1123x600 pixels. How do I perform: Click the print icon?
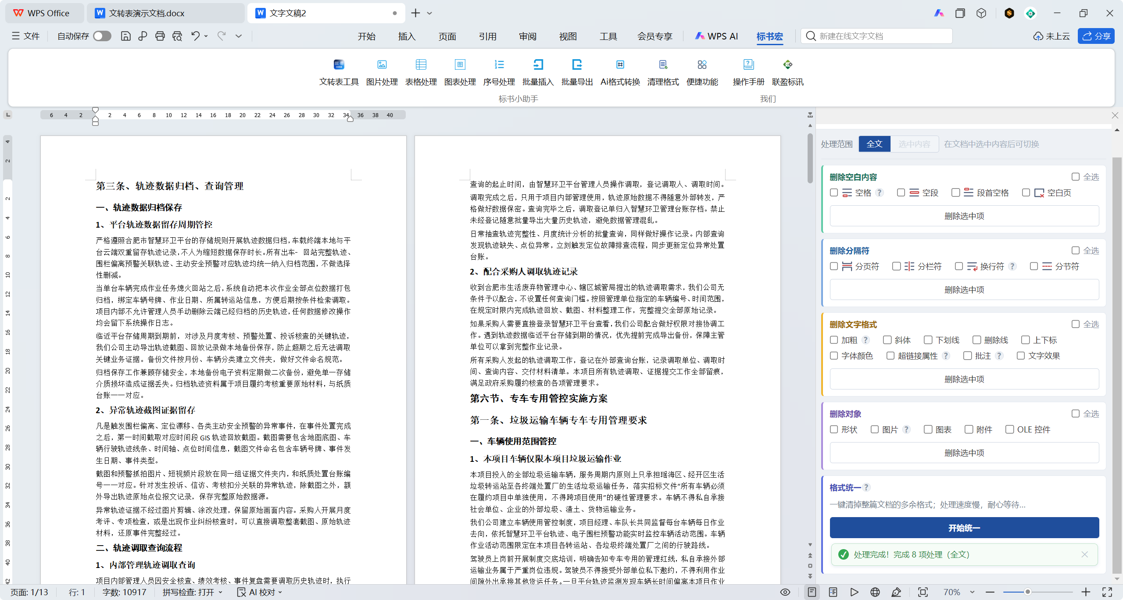click(x=160, y=36)
